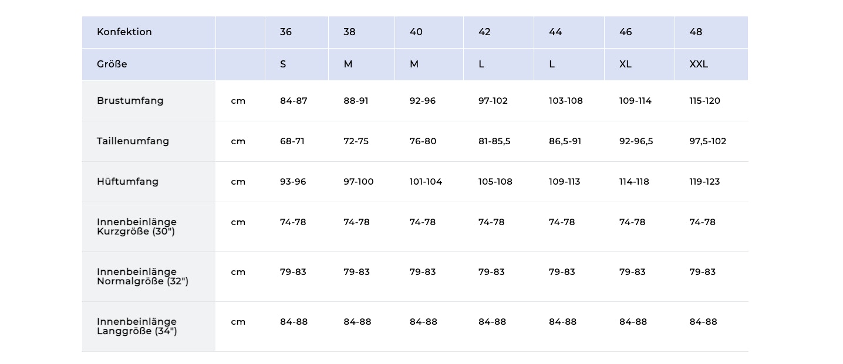
Task: Click the Konfektion header cell
Action: click(124, 32)
